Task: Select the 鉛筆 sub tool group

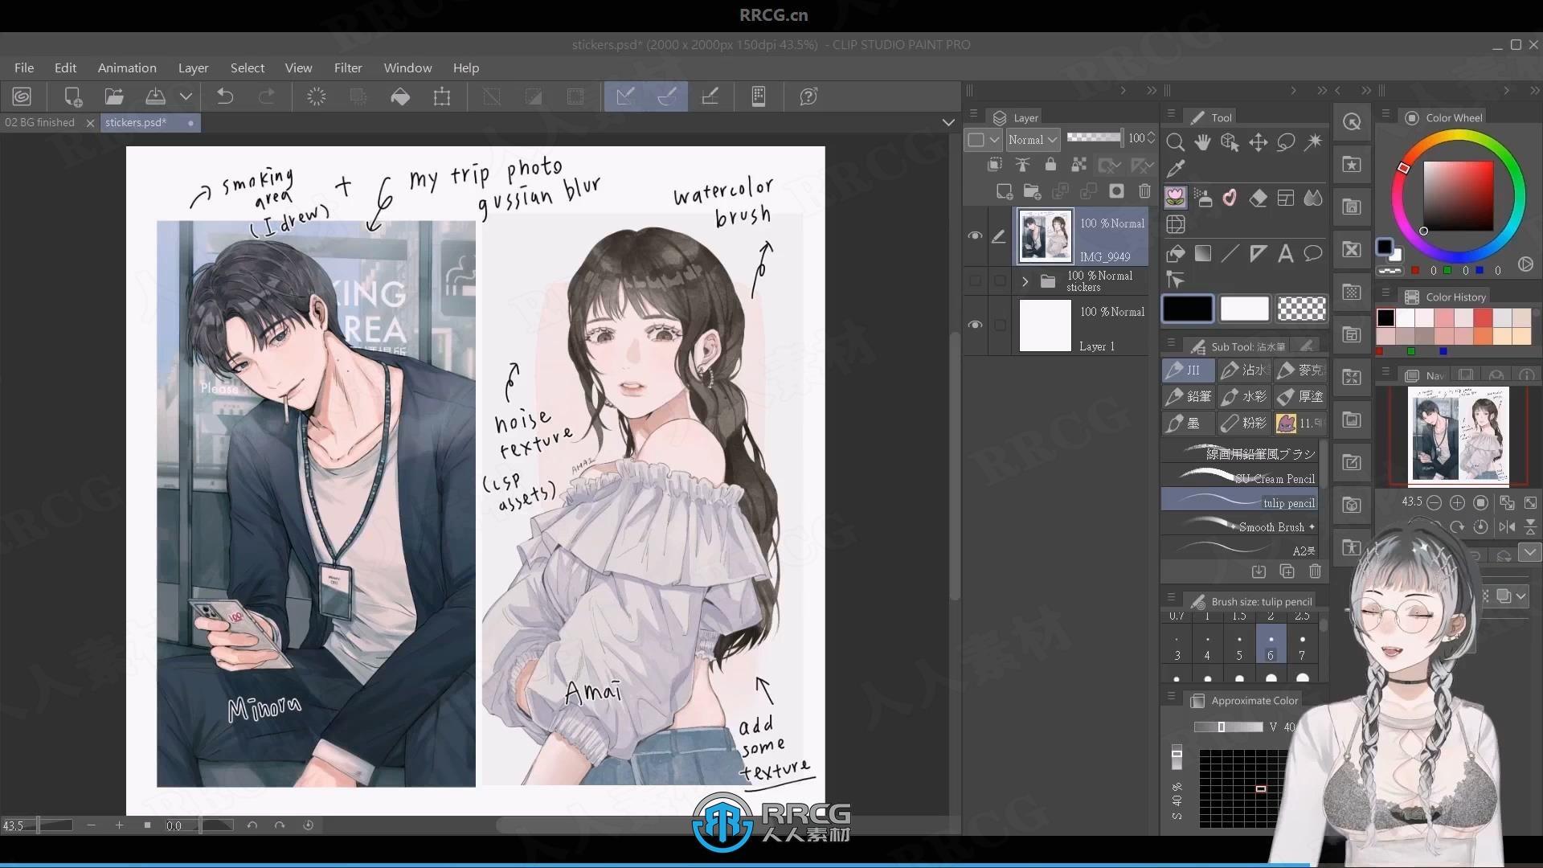Action: [x=1188, y=396]
